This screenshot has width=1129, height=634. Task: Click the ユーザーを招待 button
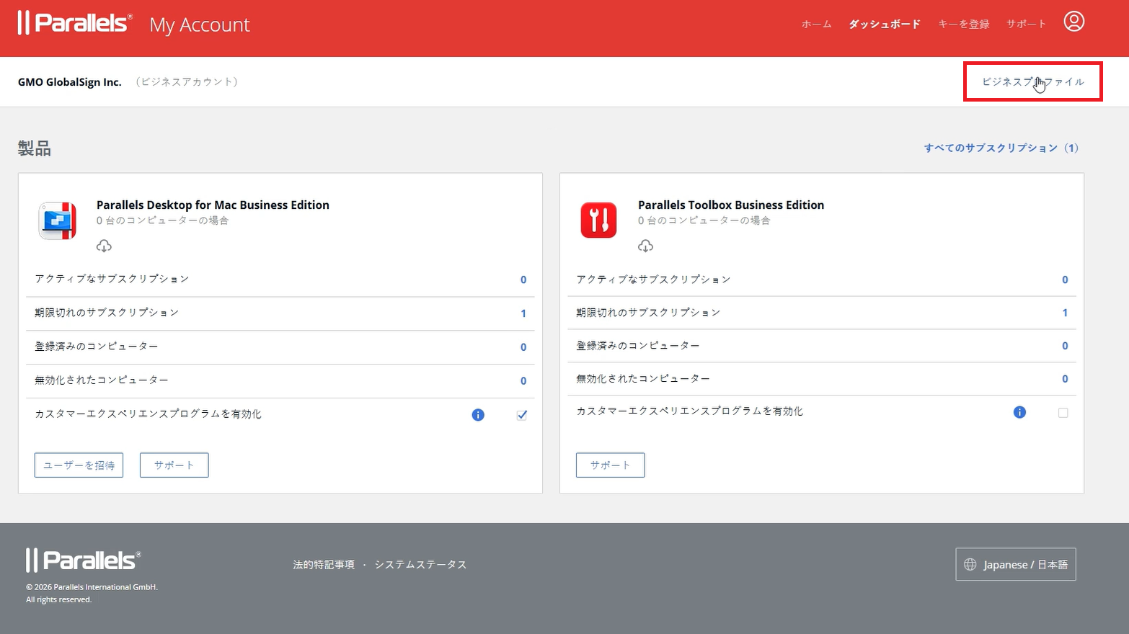click(79, 465)
